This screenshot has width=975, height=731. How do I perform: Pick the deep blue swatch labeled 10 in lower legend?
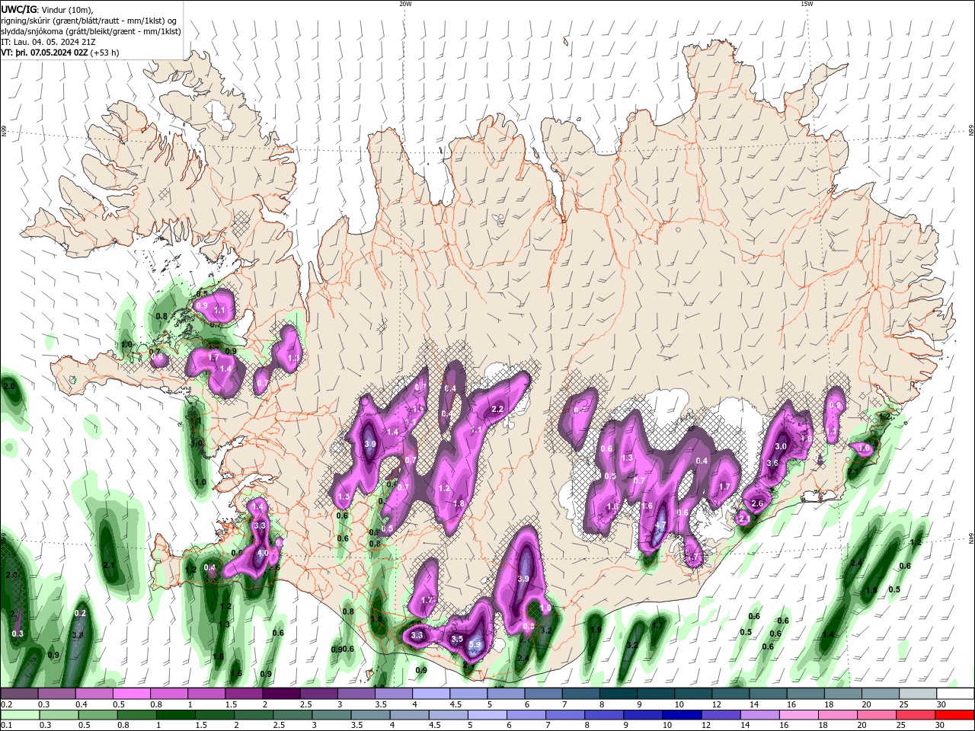point(682,715)
